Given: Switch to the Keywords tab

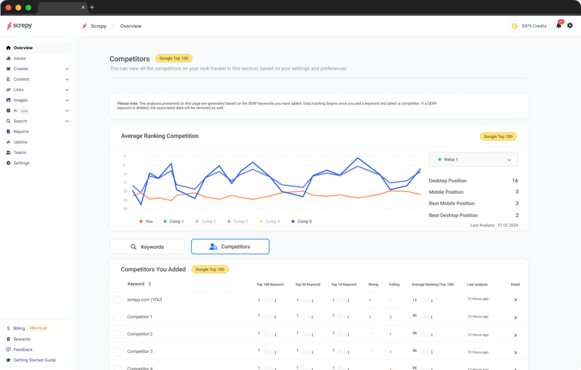Looking at the screenshot, I should (147, 246).
